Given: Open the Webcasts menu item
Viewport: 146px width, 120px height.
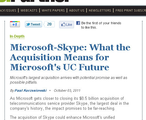Looking at the screenshot, I should [29, 11].
